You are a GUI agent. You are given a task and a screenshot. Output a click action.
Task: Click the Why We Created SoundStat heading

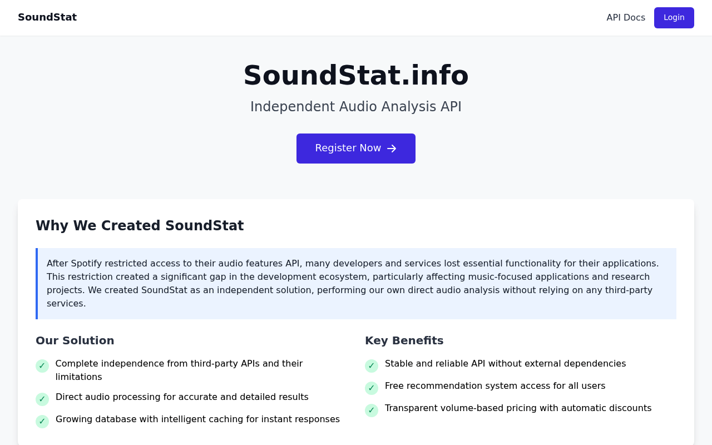[x=140, y=226]
